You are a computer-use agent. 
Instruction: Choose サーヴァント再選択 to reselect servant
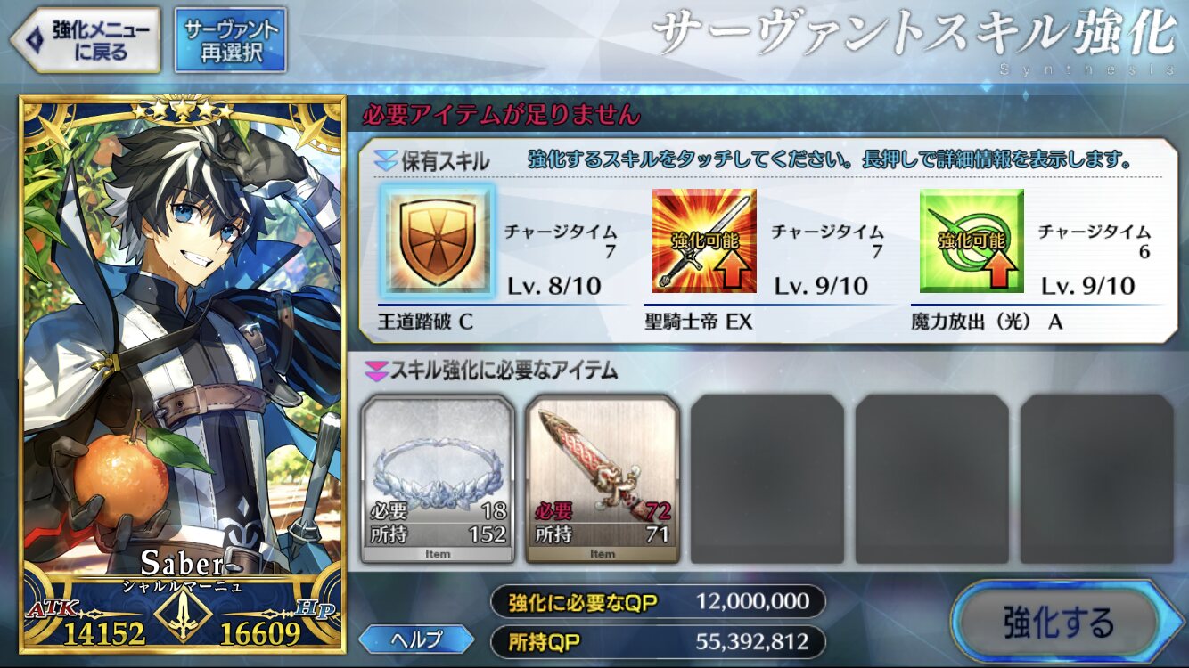[x=231, y=40]
